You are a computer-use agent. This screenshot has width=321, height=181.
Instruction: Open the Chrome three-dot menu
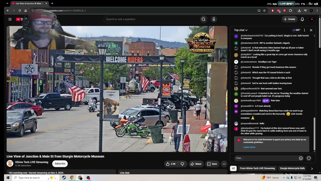point(317,11)
